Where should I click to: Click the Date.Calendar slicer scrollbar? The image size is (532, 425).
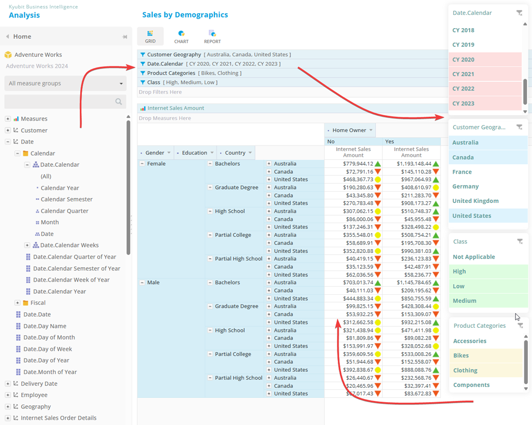pos(525,90)
